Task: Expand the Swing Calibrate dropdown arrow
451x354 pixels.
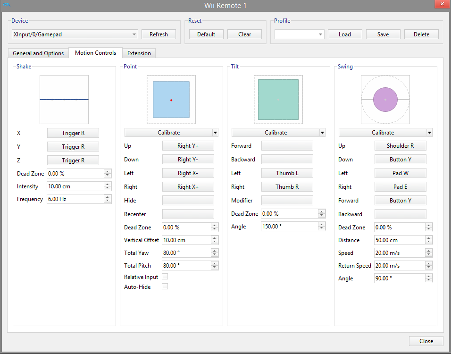Action: coord(429,133)
